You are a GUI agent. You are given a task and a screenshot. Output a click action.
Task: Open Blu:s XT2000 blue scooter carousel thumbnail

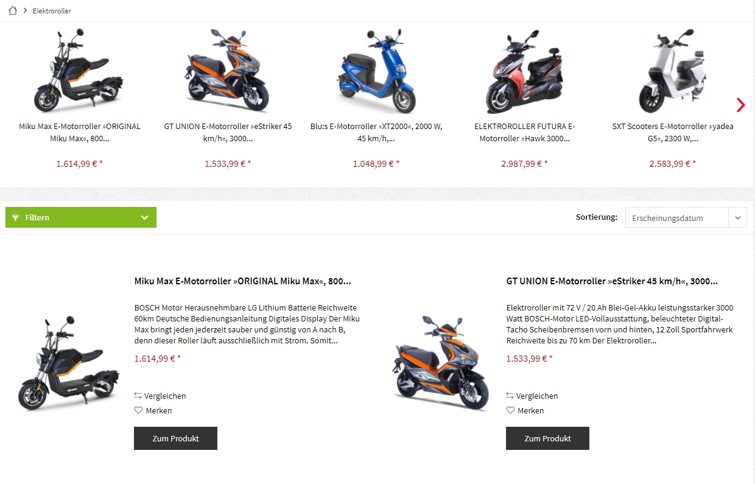point(377,71)
